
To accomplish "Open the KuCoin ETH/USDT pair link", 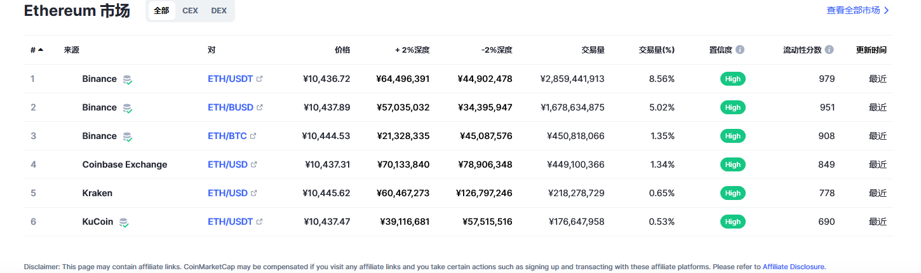I will point(231,222).
